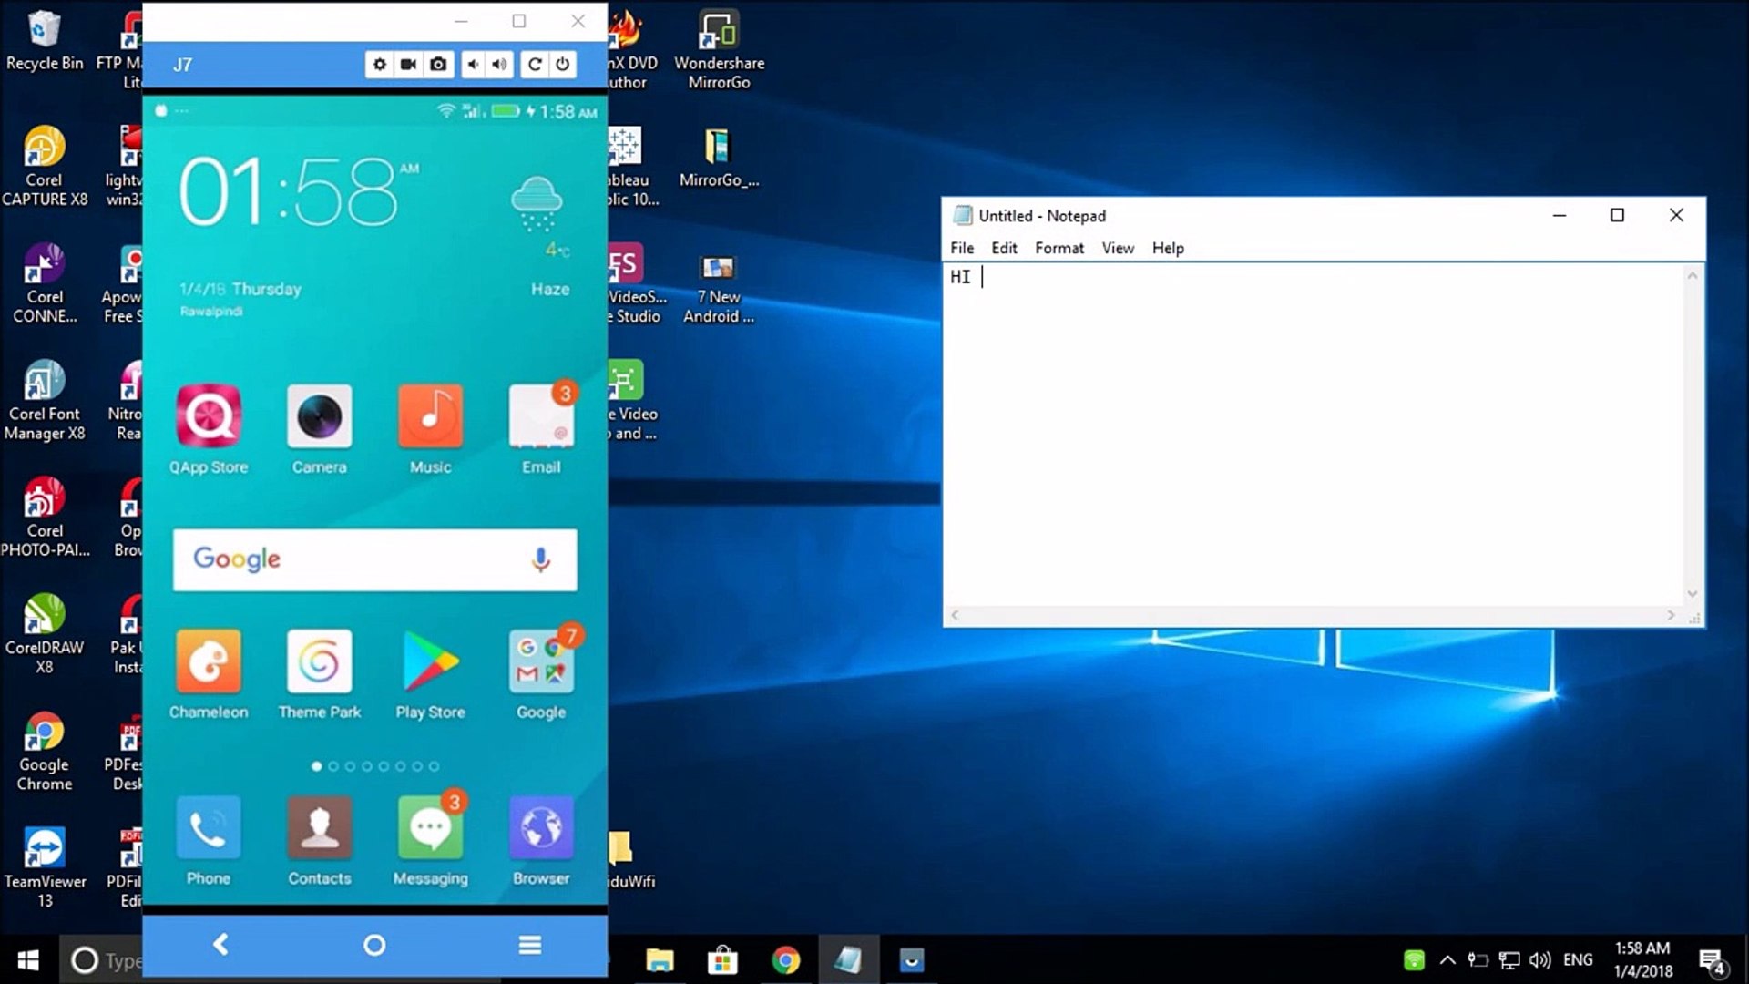This screenshot has height=984, width=1749.
Task: Rotate the mirrored screen with the rotate icon
Action: tap(535, 64)
